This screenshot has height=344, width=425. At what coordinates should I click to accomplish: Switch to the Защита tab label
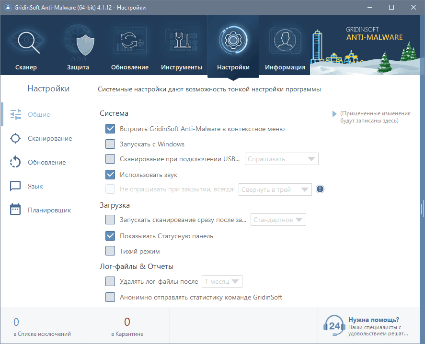point(78,67)
